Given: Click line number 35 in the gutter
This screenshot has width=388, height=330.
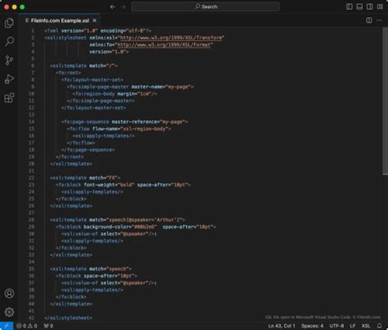Looking at the screenshot, I should pos(31,269).
